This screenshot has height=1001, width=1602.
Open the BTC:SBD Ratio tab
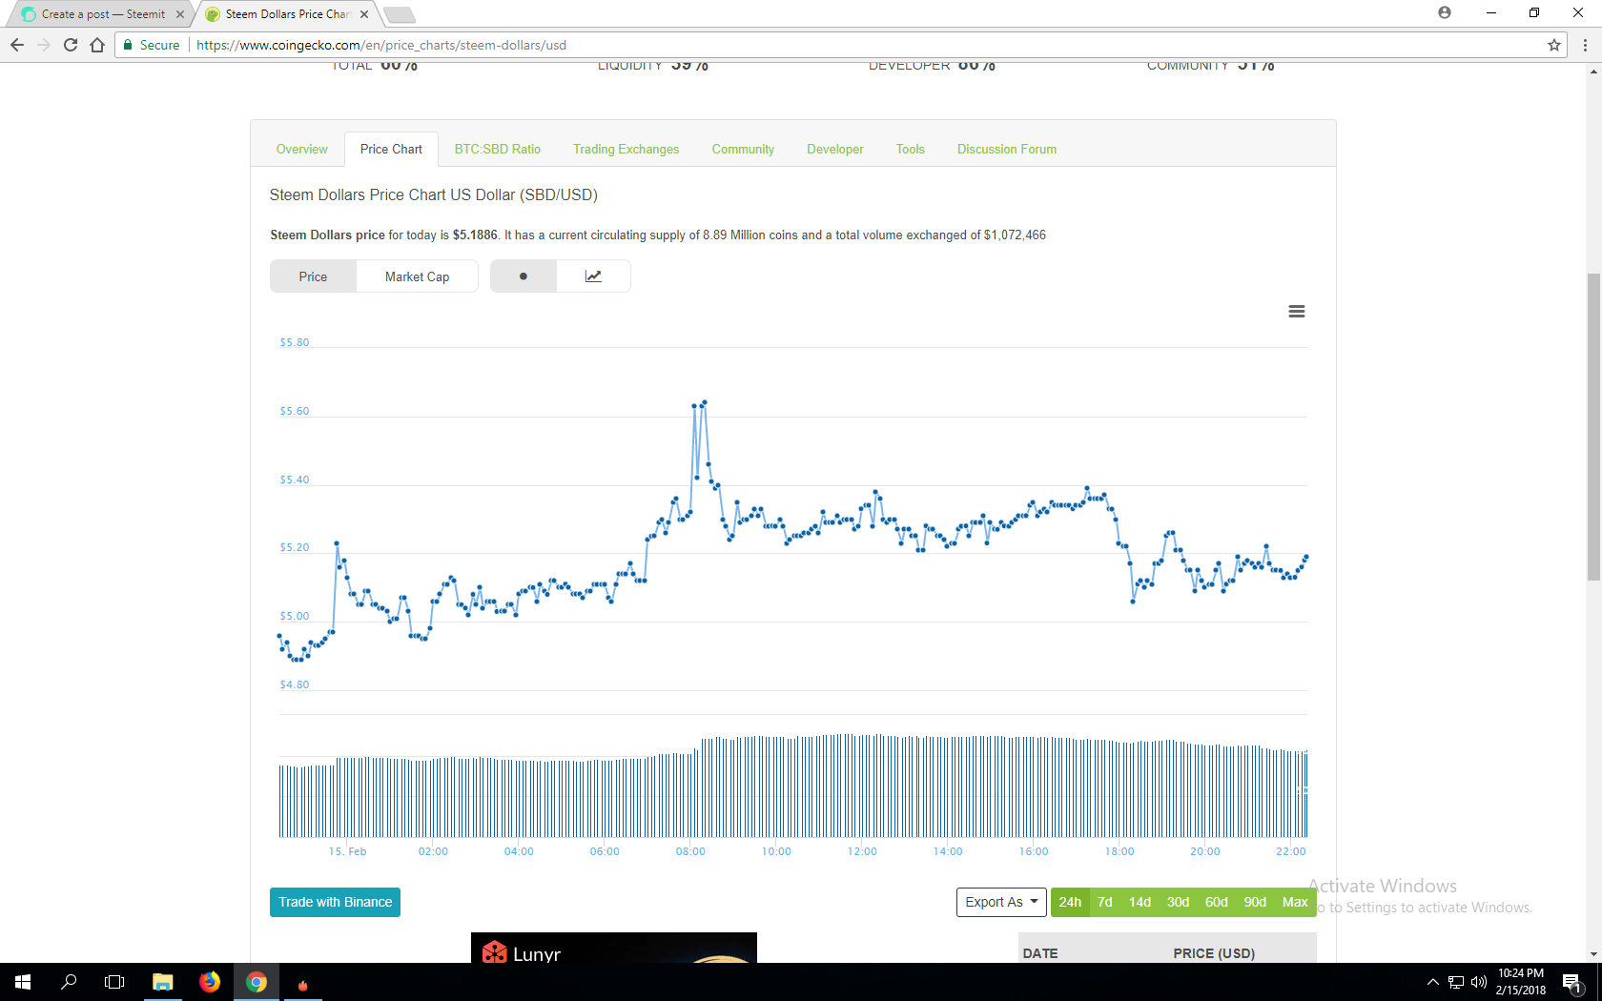tap(497, 149)
